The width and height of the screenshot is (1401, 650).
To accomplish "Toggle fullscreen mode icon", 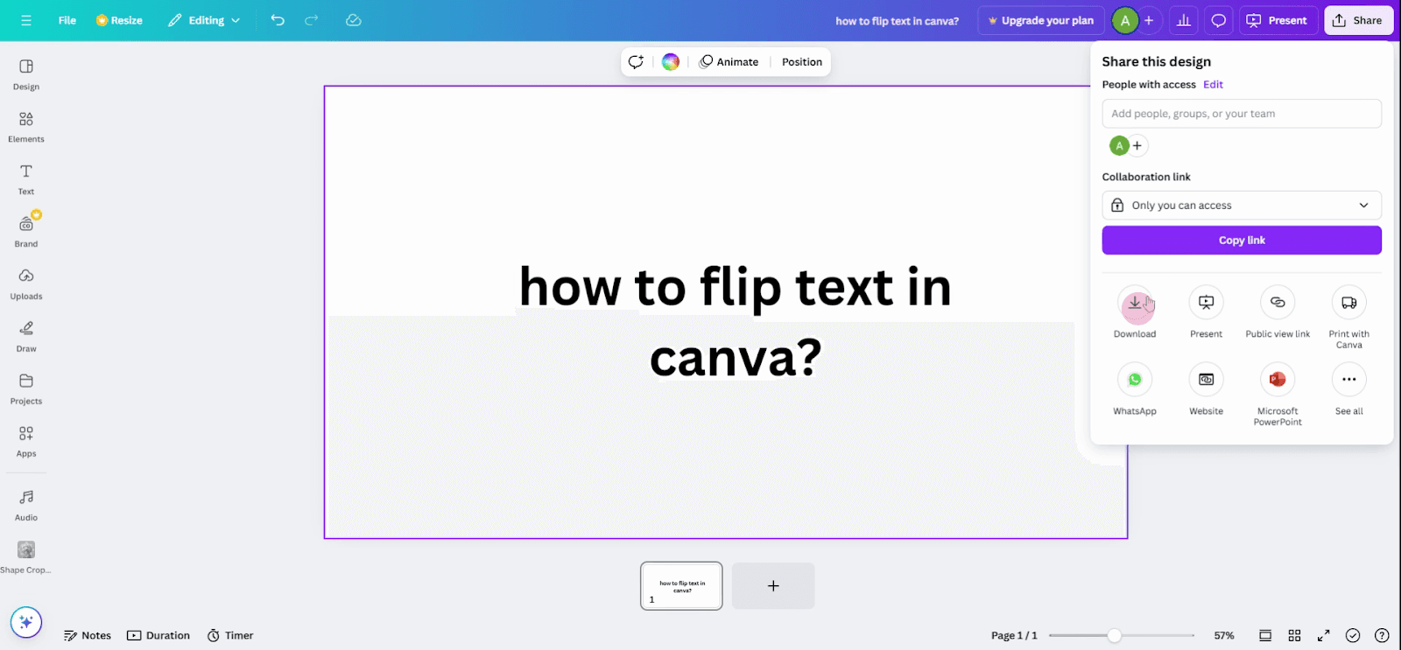I will click(x=1324, y=635).
